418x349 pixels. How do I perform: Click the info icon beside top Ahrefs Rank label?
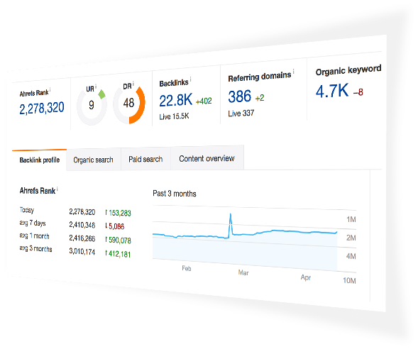(50, 90)
